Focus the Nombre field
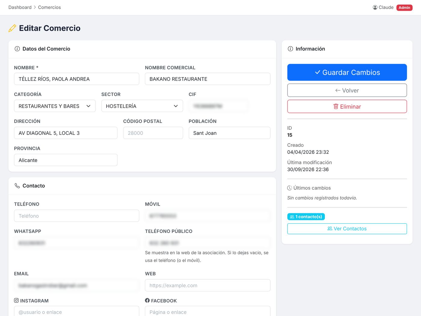Image resolution: width=421 pixels, height=316 pixels. (76, 79)
